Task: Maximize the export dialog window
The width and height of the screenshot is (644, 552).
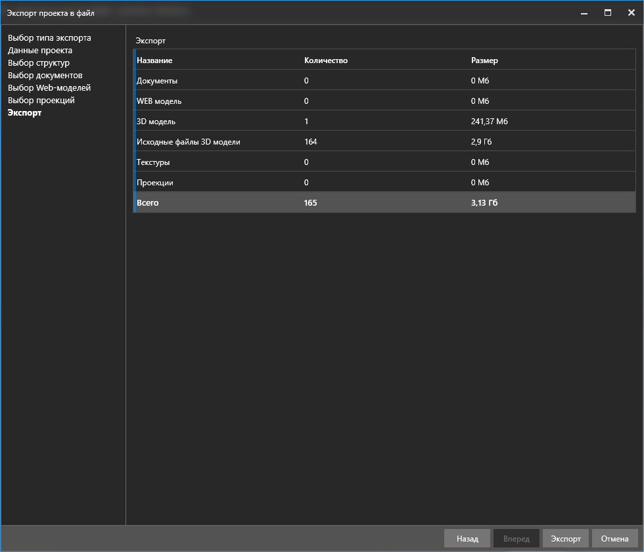Action: 608,12
